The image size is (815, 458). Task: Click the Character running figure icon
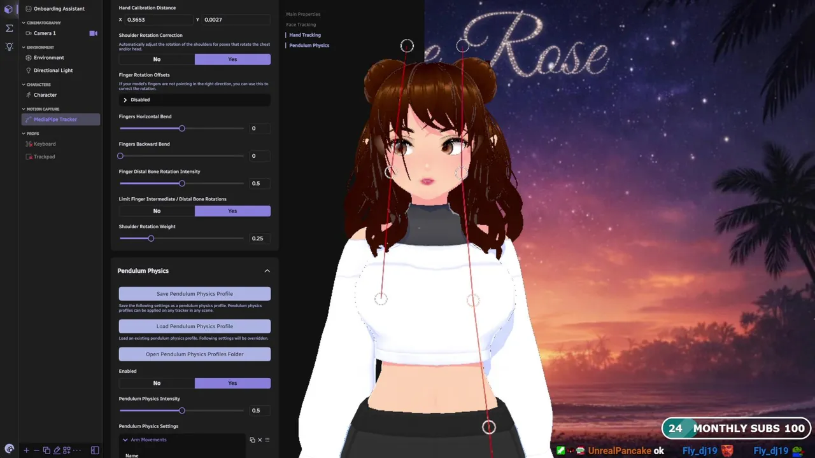(29, 95)
